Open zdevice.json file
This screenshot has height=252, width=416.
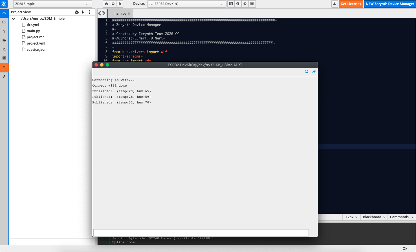click(37, 50)
